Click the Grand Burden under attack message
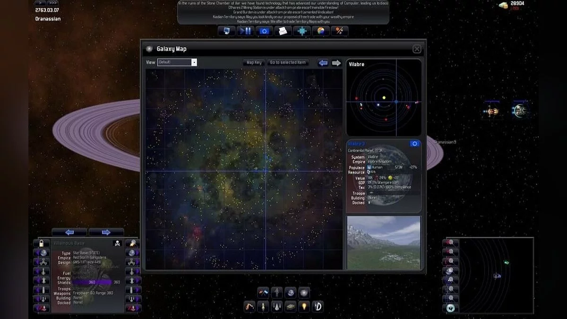 click(284, 12)
